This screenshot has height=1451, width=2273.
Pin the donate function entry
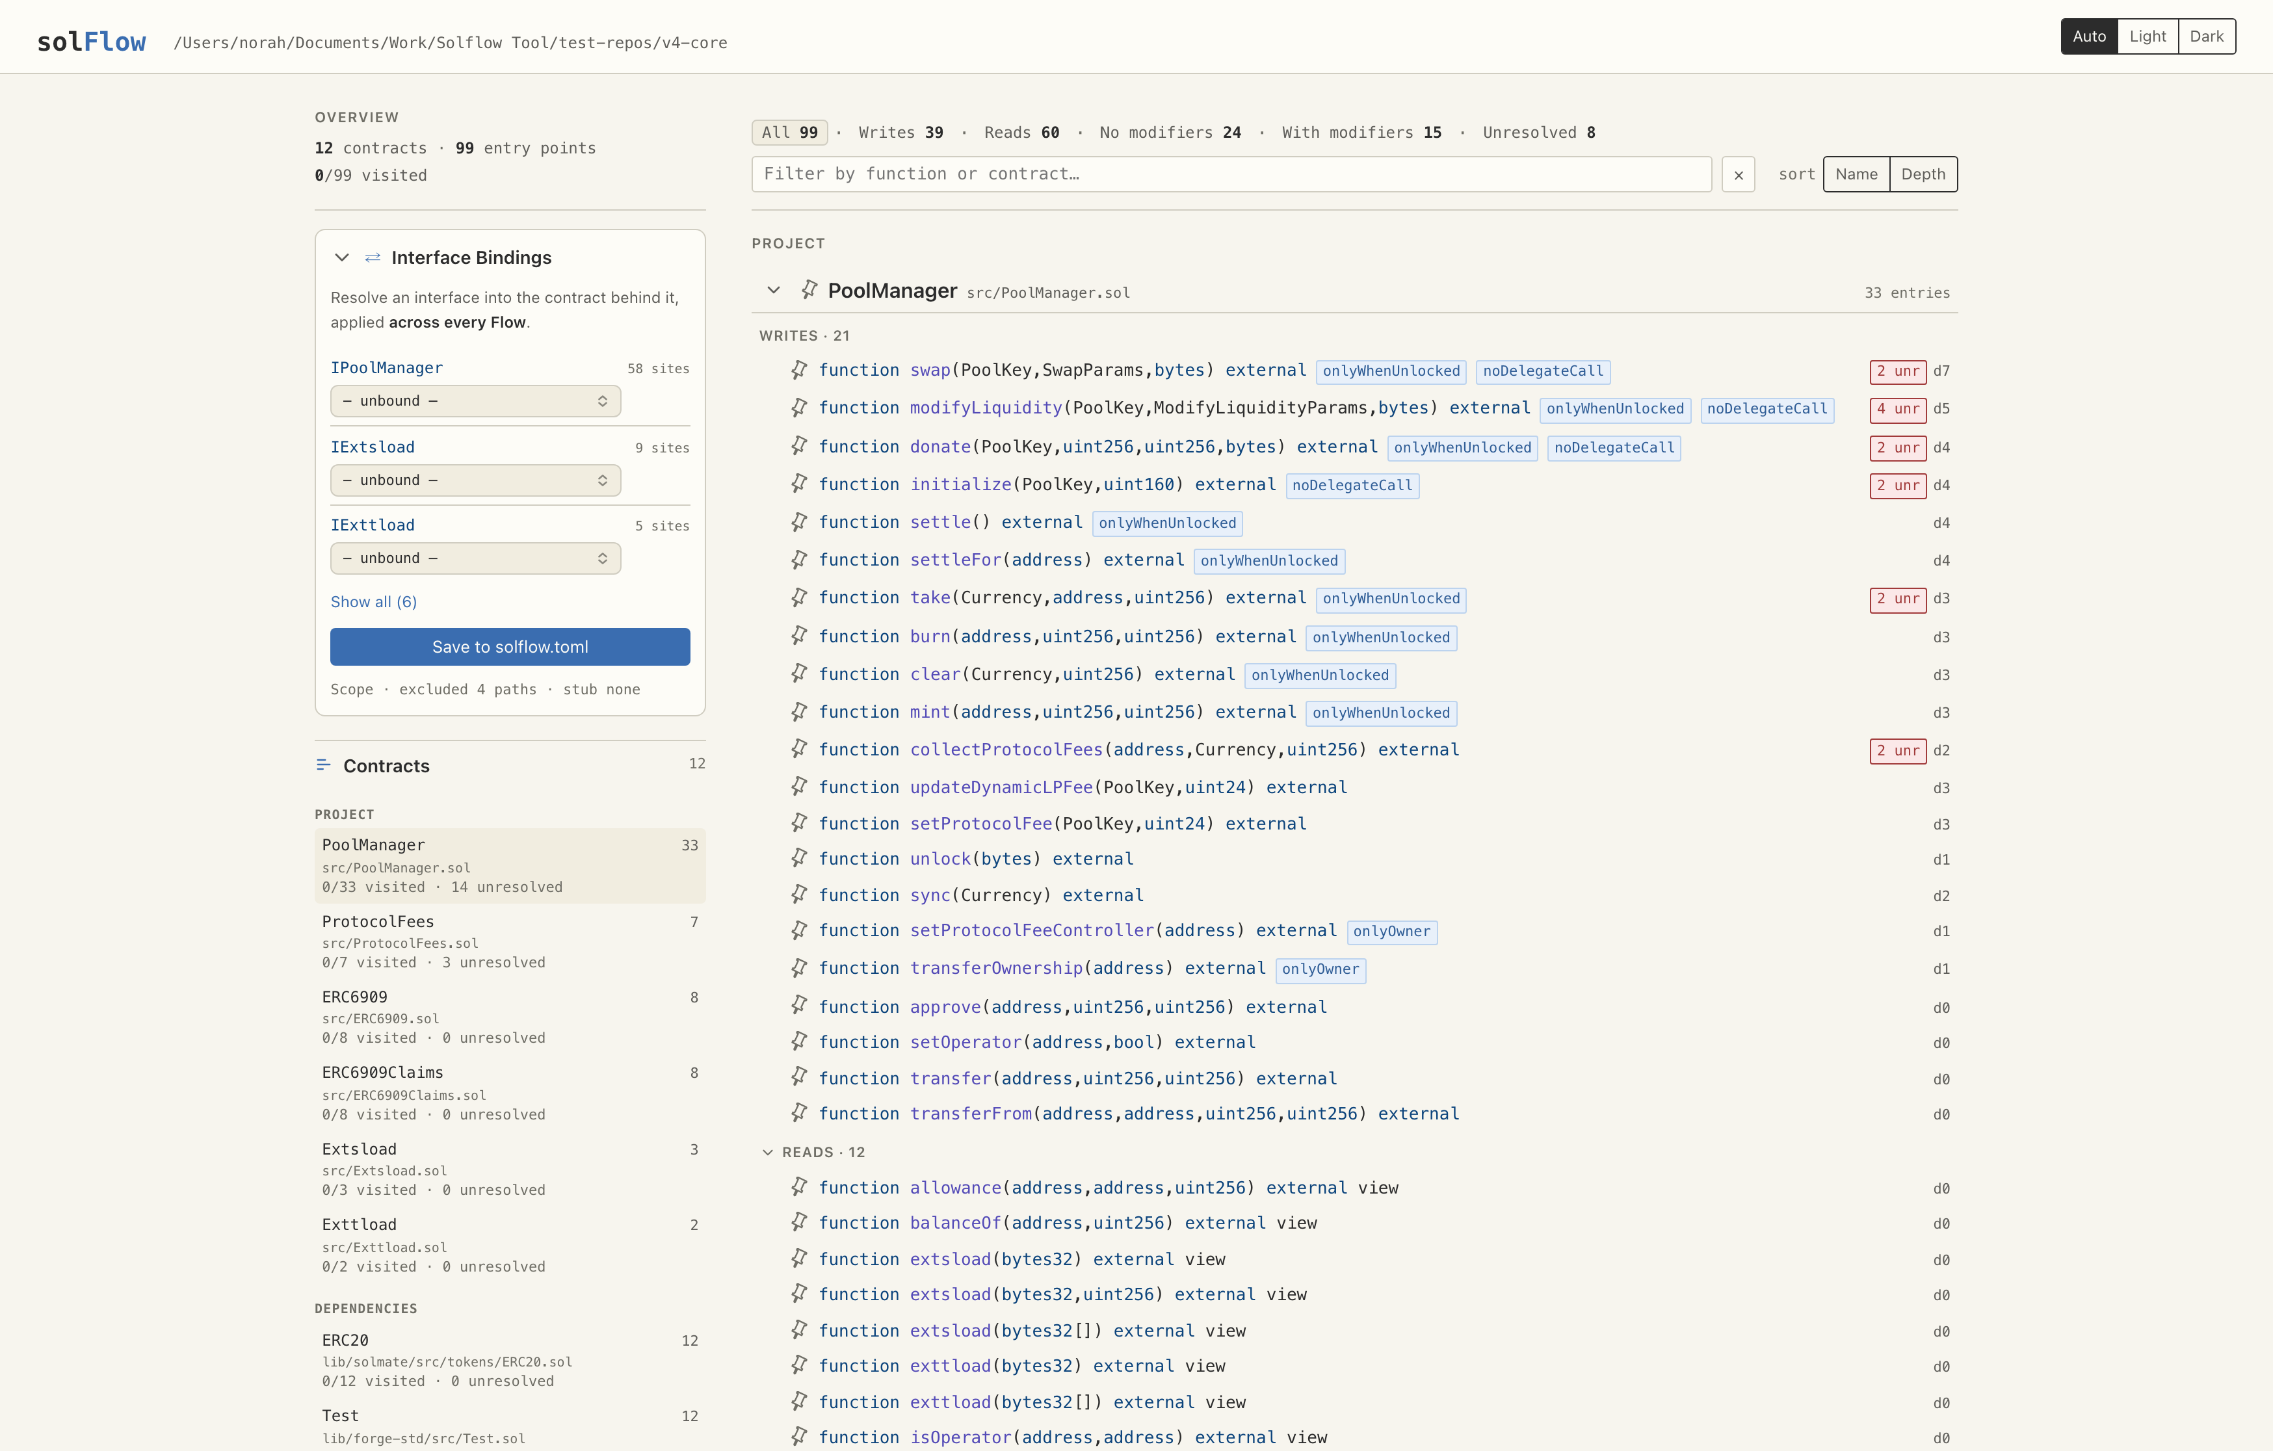(800, 445)
